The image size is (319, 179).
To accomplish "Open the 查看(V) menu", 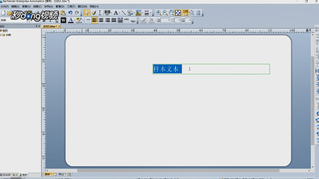I will (x=26, y=7).
